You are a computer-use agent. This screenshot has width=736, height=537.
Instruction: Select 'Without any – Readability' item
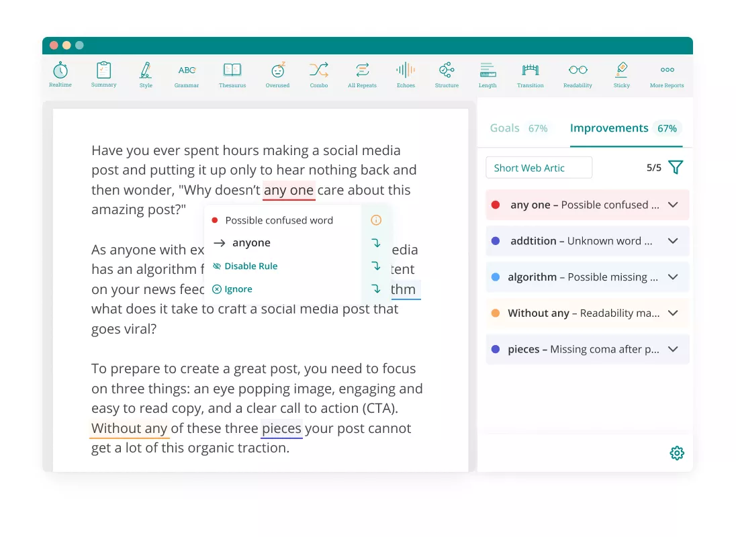click(587, 313)
